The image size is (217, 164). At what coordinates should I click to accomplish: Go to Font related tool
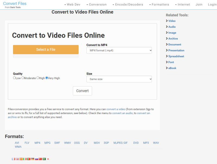[171, 62]
